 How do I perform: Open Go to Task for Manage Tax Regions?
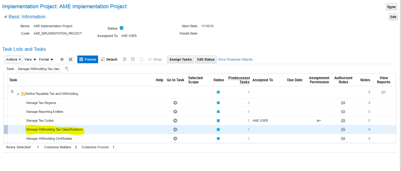(x=175, y=103)
